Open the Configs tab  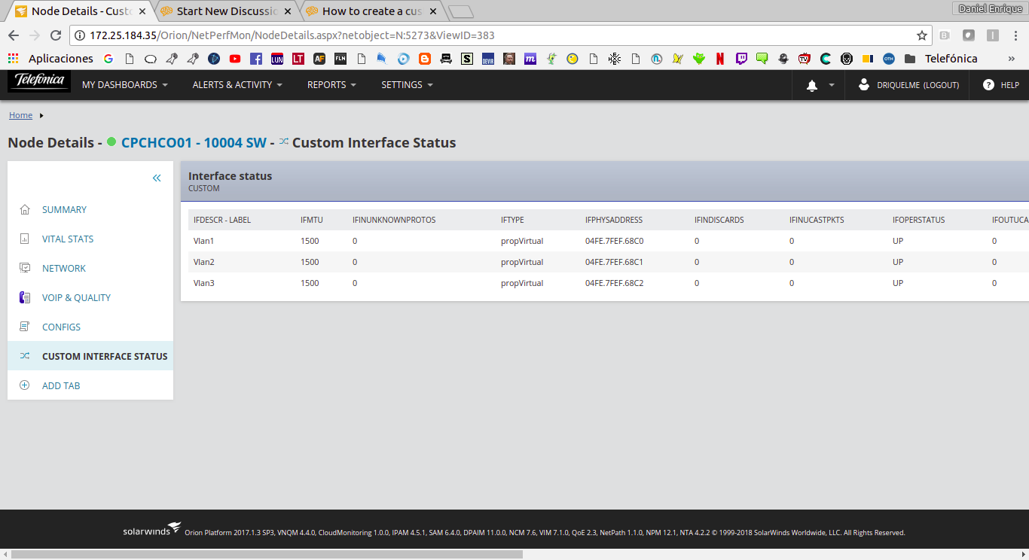[x=61, y=327]
